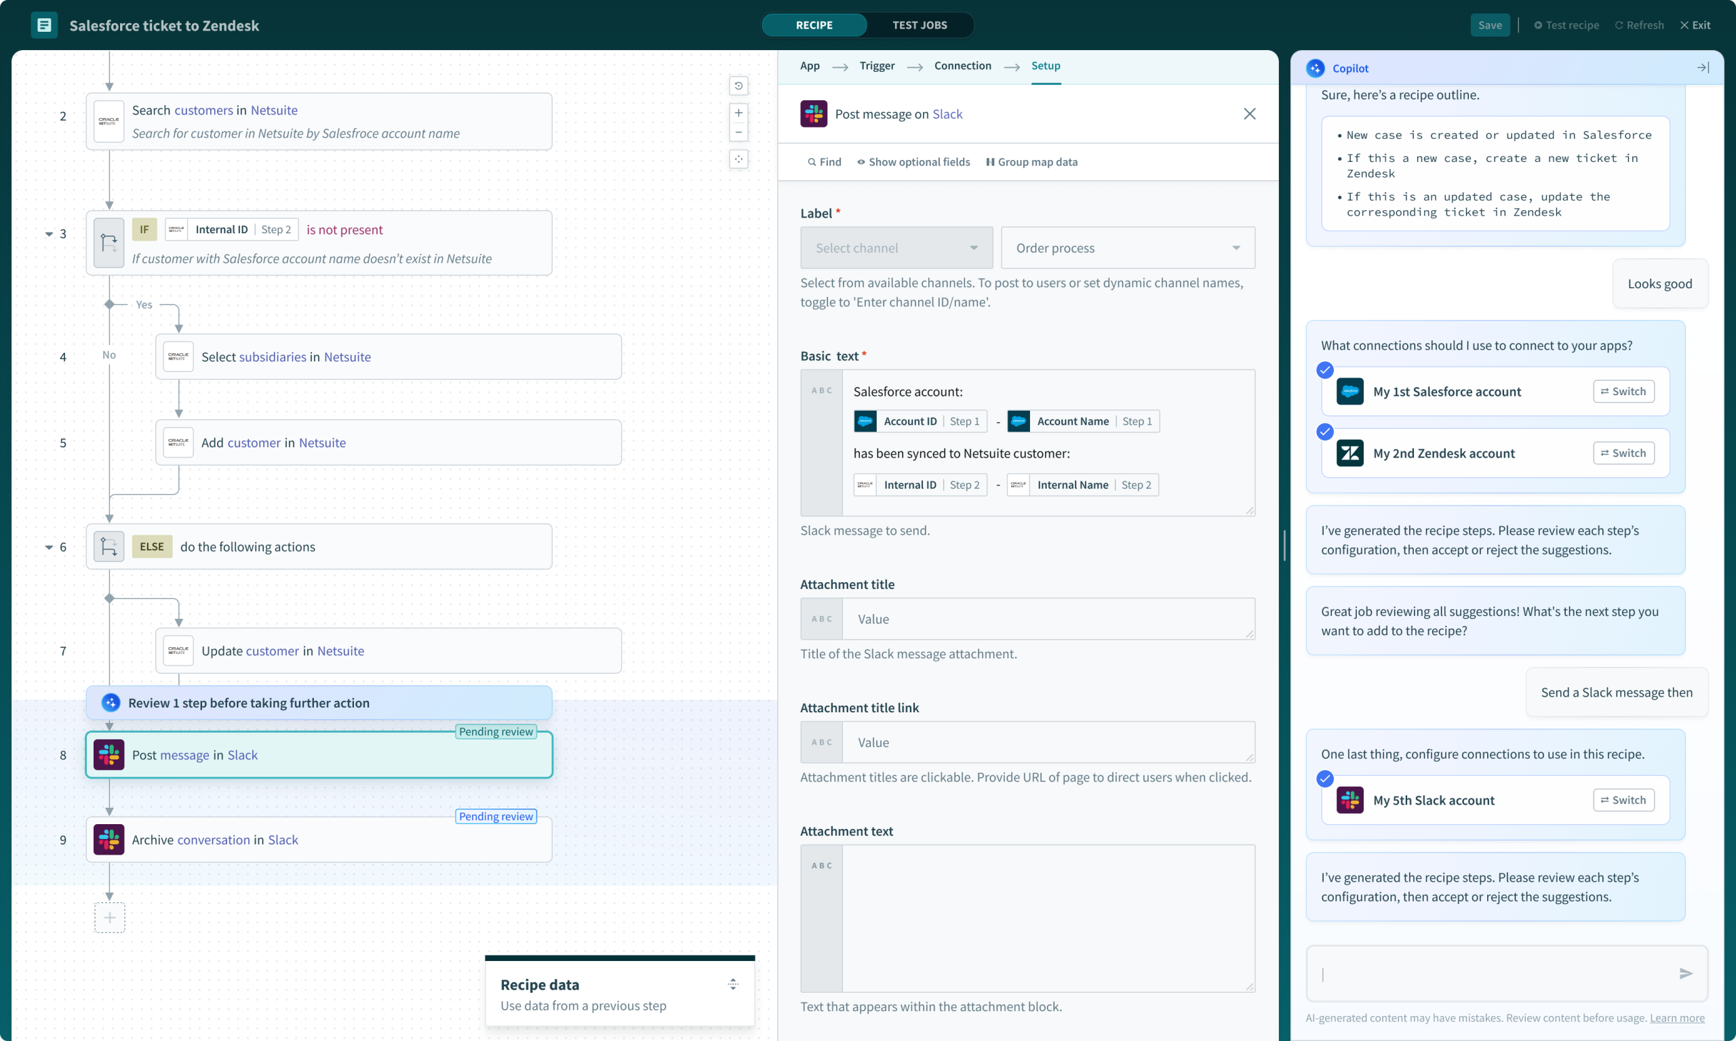Click the Slack icon on step 9
The image size is (1736, 1041).
click(x=108, y=840)
